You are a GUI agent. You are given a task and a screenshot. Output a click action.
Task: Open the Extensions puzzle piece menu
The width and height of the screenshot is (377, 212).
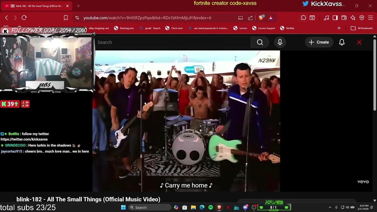303,18
